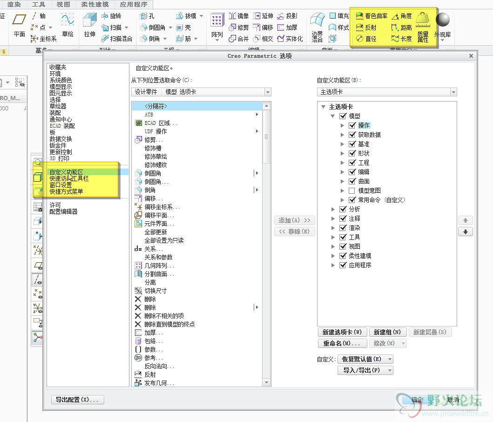Click the 新建选项卡 button
Image resolution: width=493 pixels, height=422 pixels.
pyautogui.click(x=342, y=332)
